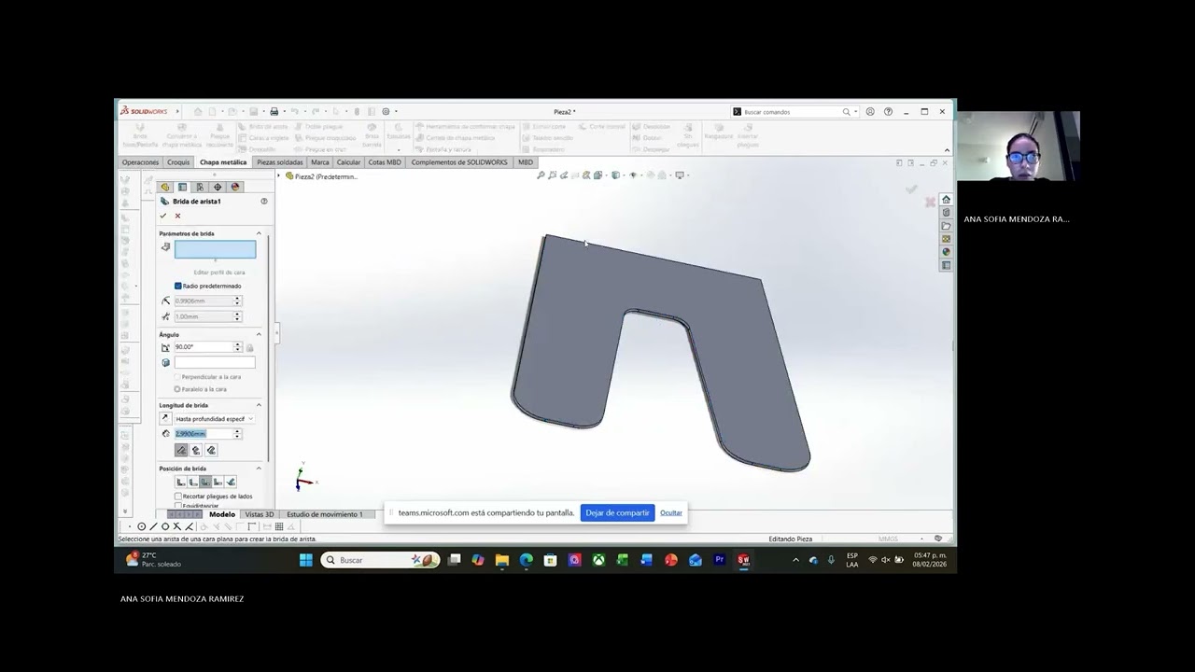1195x672 pixels.
Task: Open the DimXpertManager tab icon
Action: 218,187
